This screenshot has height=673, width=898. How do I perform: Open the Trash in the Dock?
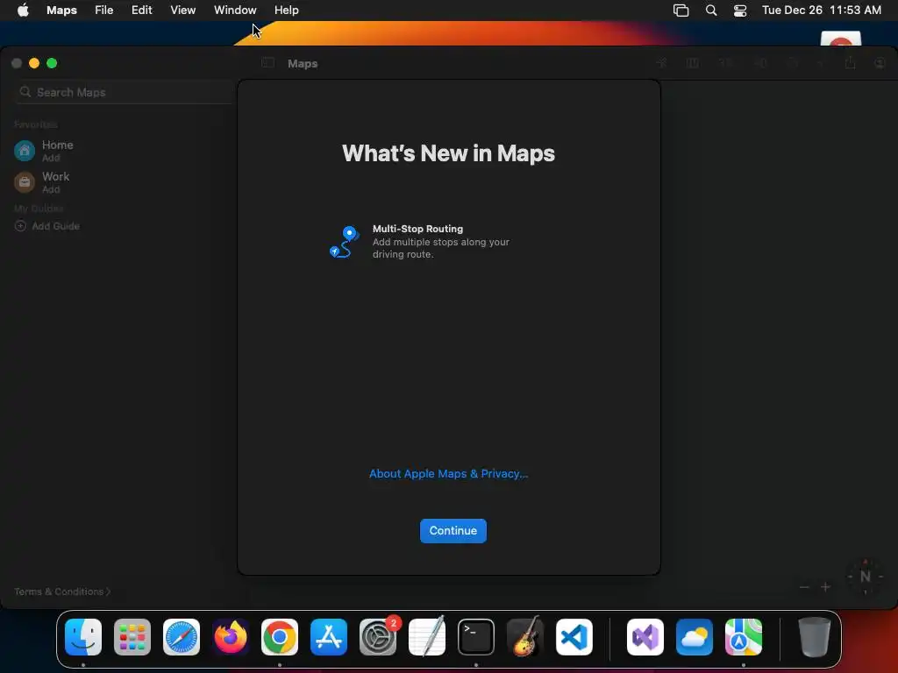point(815,637)
